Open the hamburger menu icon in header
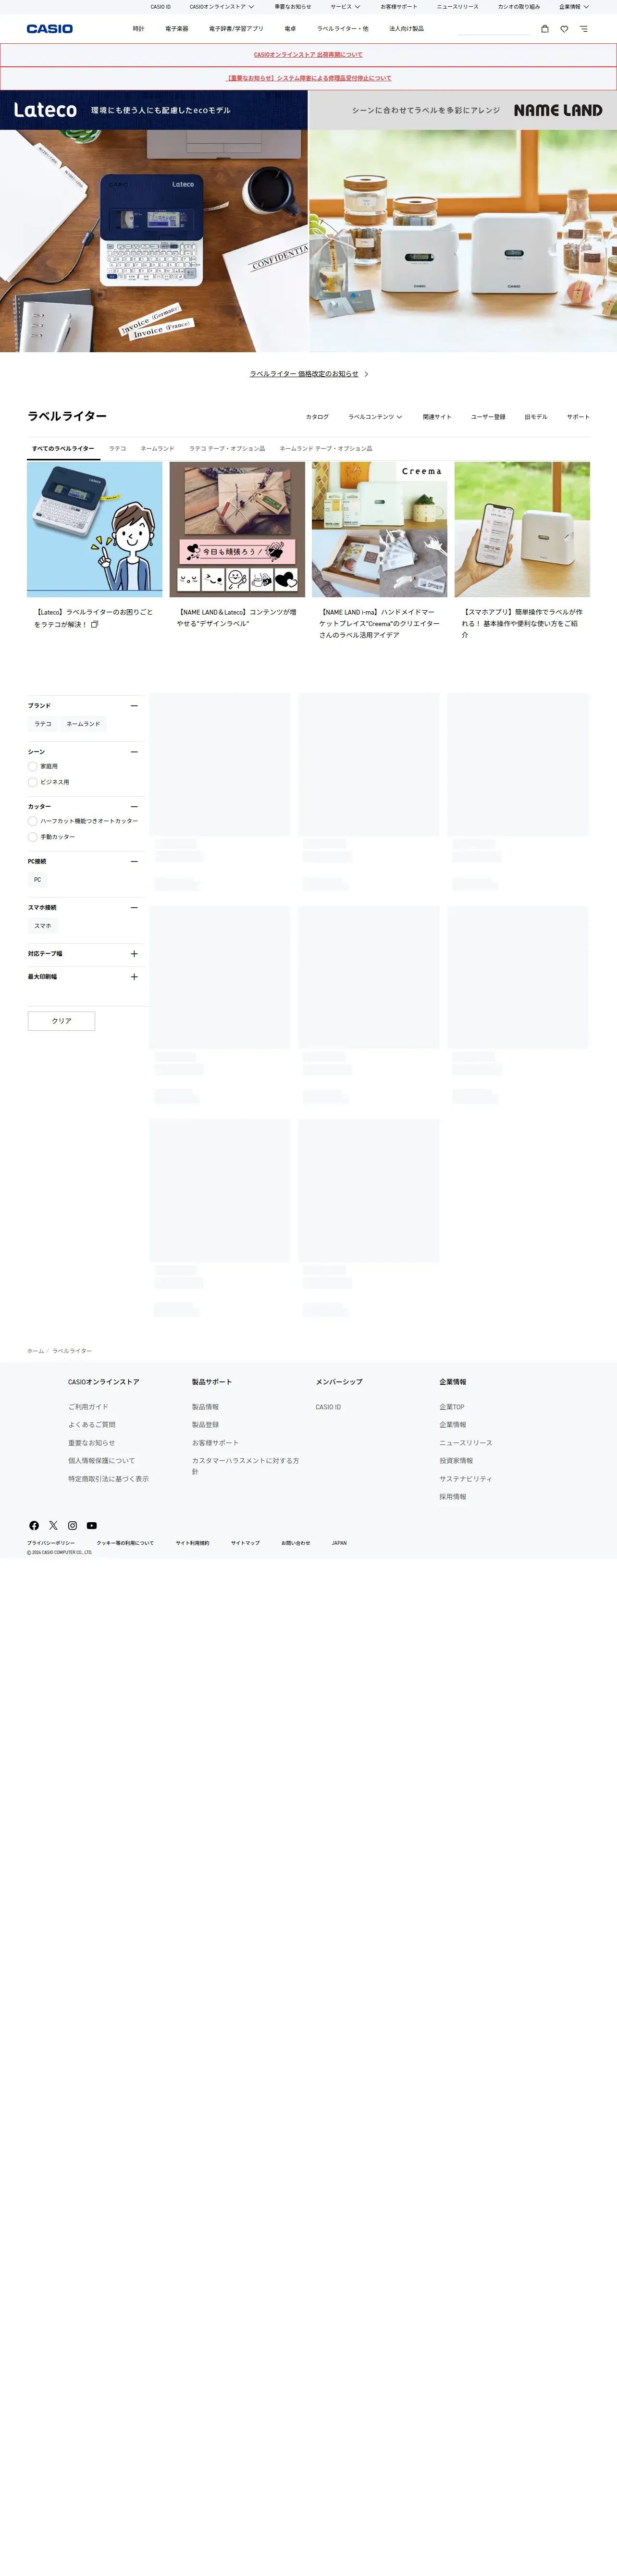The width and height of the screenshot is (617, 2576). tap(584, 29)
